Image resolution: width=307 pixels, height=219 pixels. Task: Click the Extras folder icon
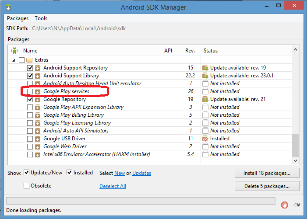[x=29, y=60]
